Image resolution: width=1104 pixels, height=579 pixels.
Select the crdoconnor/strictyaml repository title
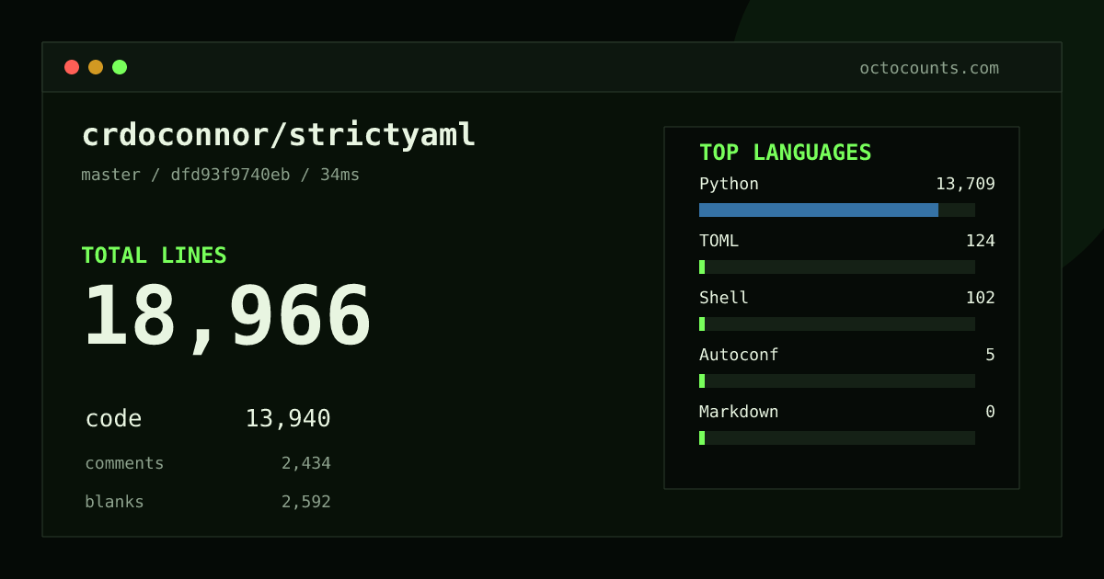coord(279,135)
